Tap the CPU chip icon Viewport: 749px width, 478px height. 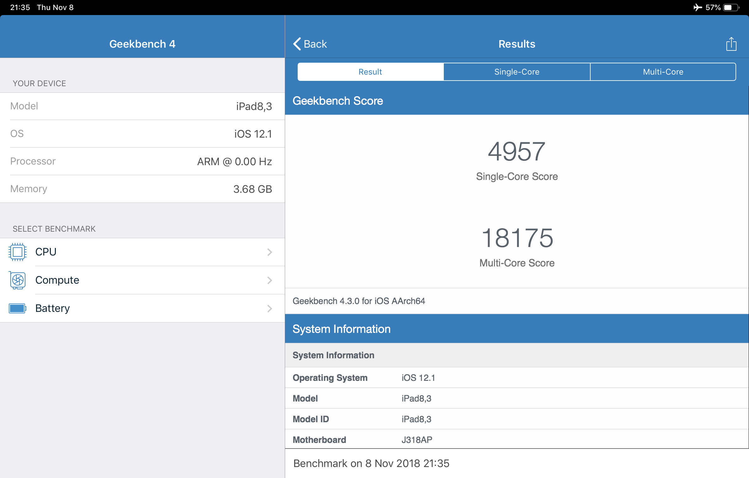click(18, 252)
